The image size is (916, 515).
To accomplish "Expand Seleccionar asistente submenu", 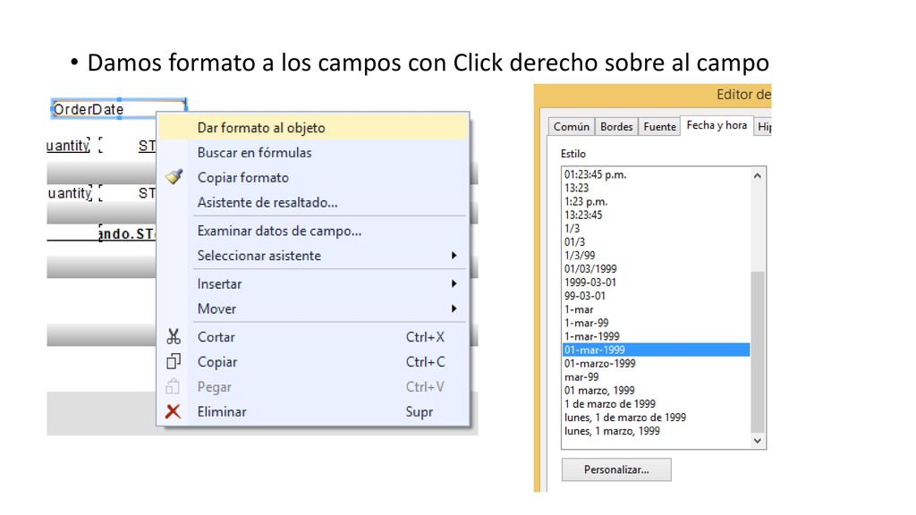I will point(313,256).
